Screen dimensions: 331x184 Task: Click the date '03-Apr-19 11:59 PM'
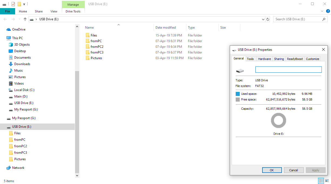click(170, 58)
